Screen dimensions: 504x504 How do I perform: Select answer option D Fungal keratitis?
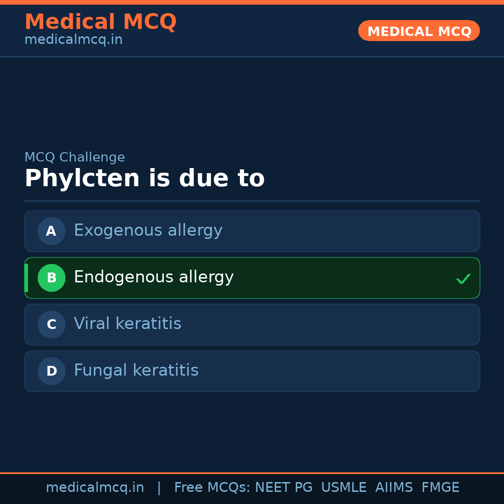click(252, 371)
